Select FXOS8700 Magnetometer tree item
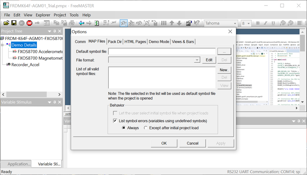The height and width of the screenshot is (175, 307). [x=40, y=58]
